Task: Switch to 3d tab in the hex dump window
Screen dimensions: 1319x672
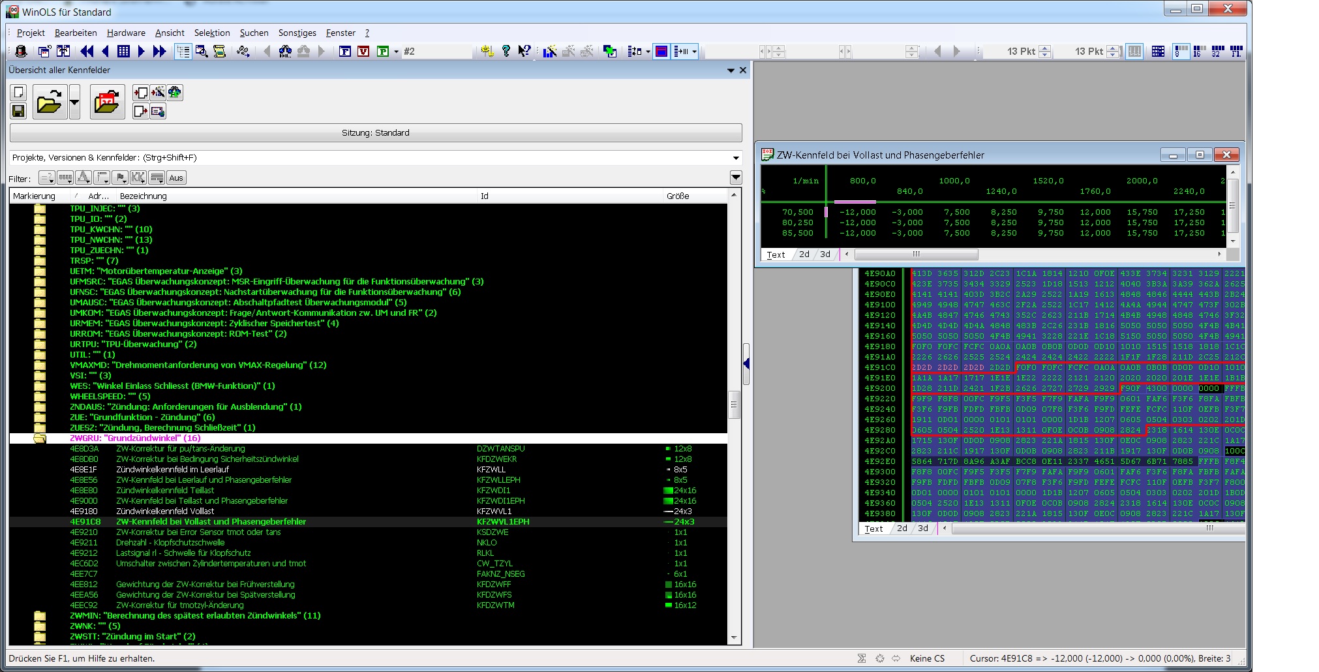Action: coord(923,528)
